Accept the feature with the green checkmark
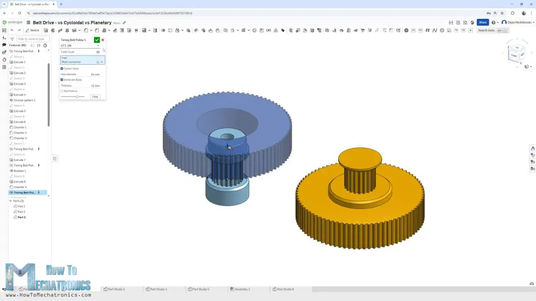This screenshot has height=301, width=536. click(97, 40)
